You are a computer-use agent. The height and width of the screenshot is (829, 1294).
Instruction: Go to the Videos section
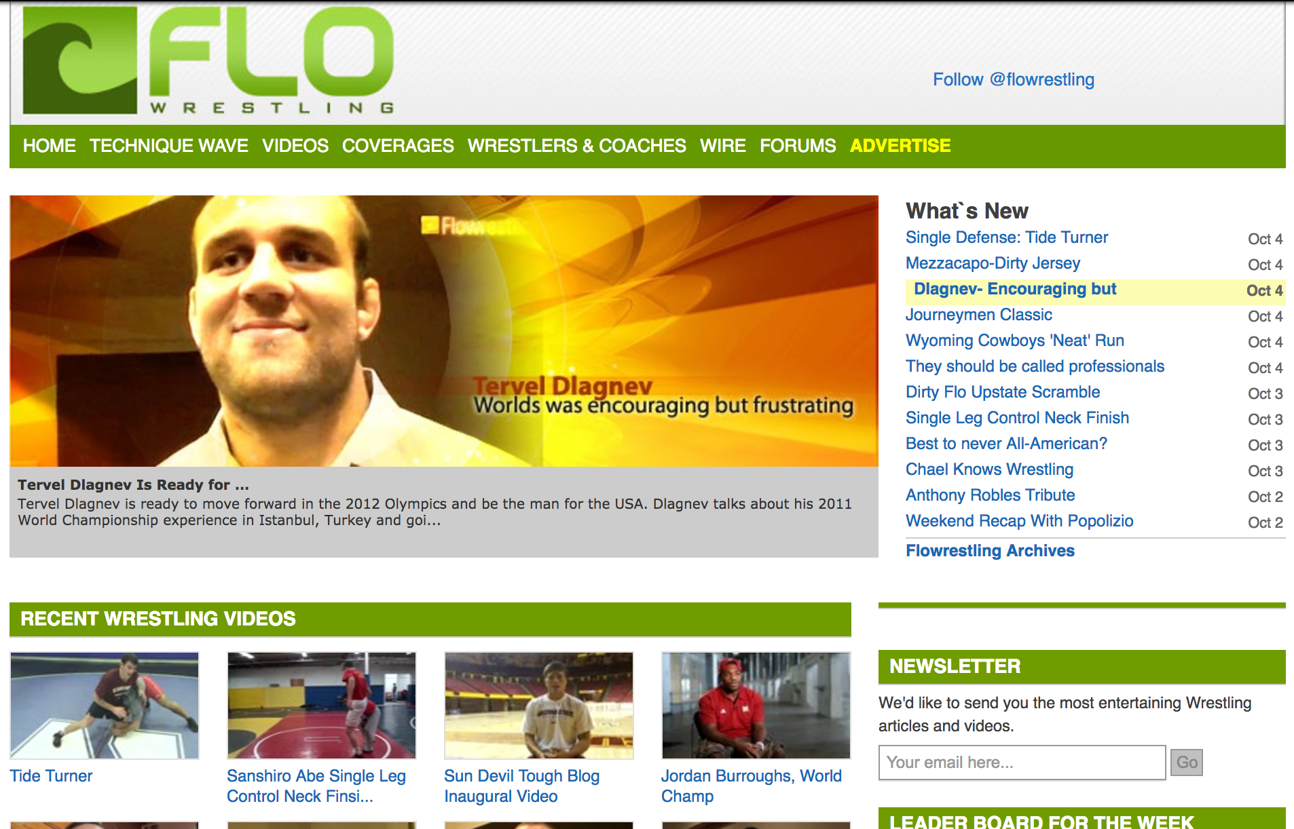(295, 146)
